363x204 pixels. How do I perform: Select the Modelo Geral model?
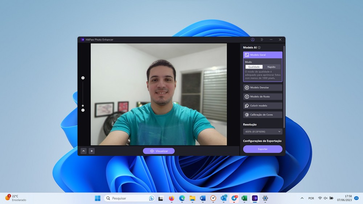click(x=262, y=55)
